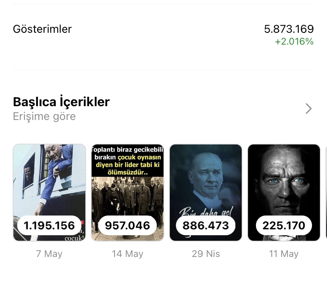Tap the yellow çocuk oynasın caption text
The height and width of the screenshot is (283, 327).
coord(139,157)
